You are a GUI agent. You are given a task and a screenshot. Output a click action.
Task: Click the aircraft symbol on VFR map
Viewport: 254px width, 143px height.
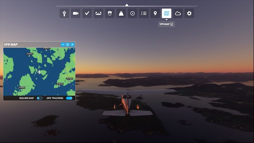pyautogui.click(x=39, y=71)
